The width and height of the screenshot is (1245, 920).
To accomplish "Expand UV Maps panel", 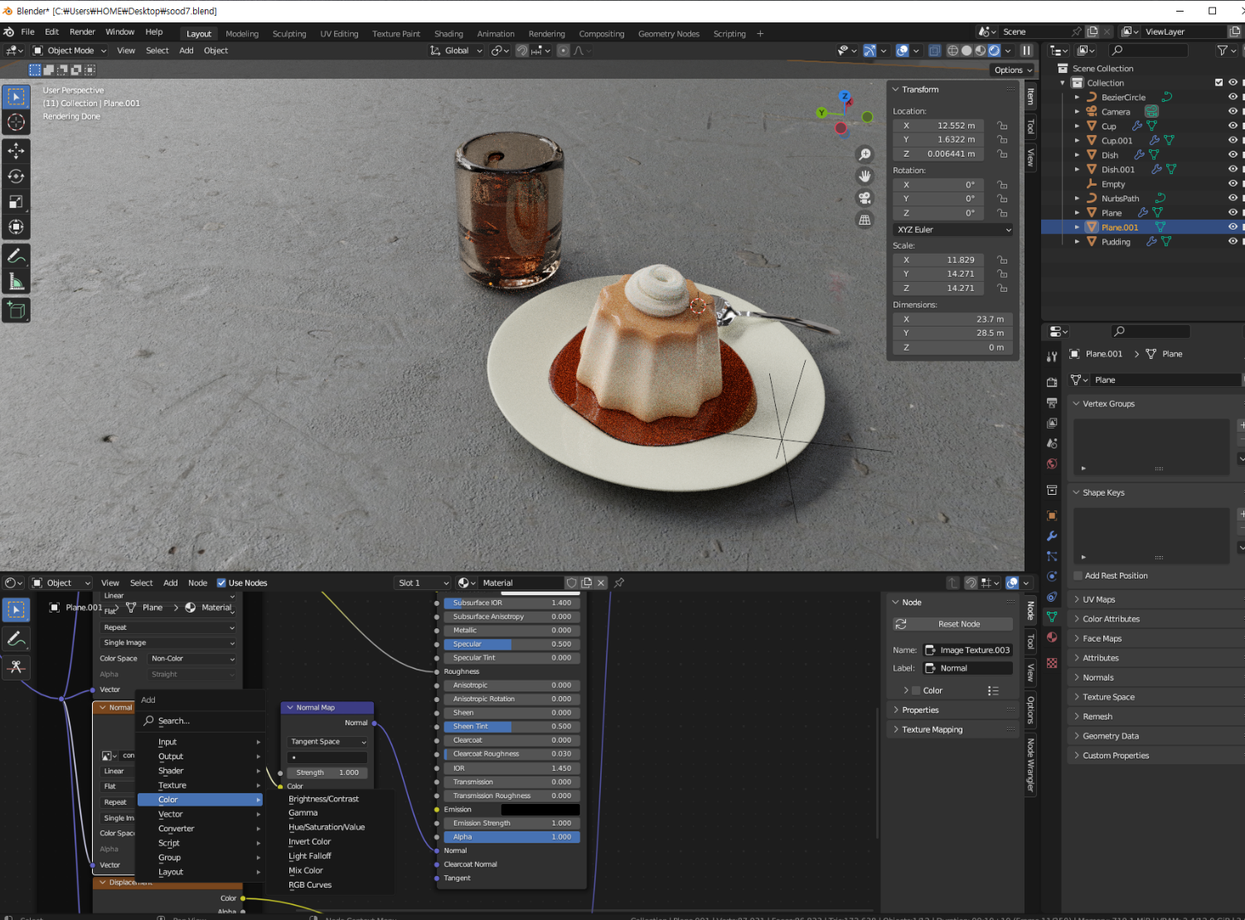I will pyautogui.click(x=1098, y=599).
